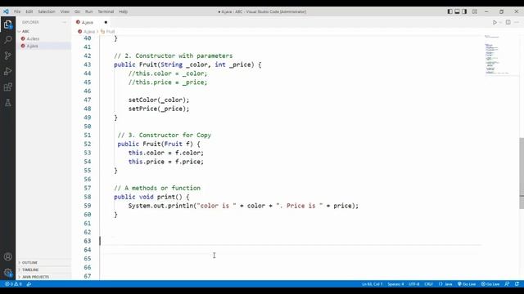The height and width of the screenshot is (294, 524).
Task: Click the status bar icon beside the error count
Action: click(29, 284)
